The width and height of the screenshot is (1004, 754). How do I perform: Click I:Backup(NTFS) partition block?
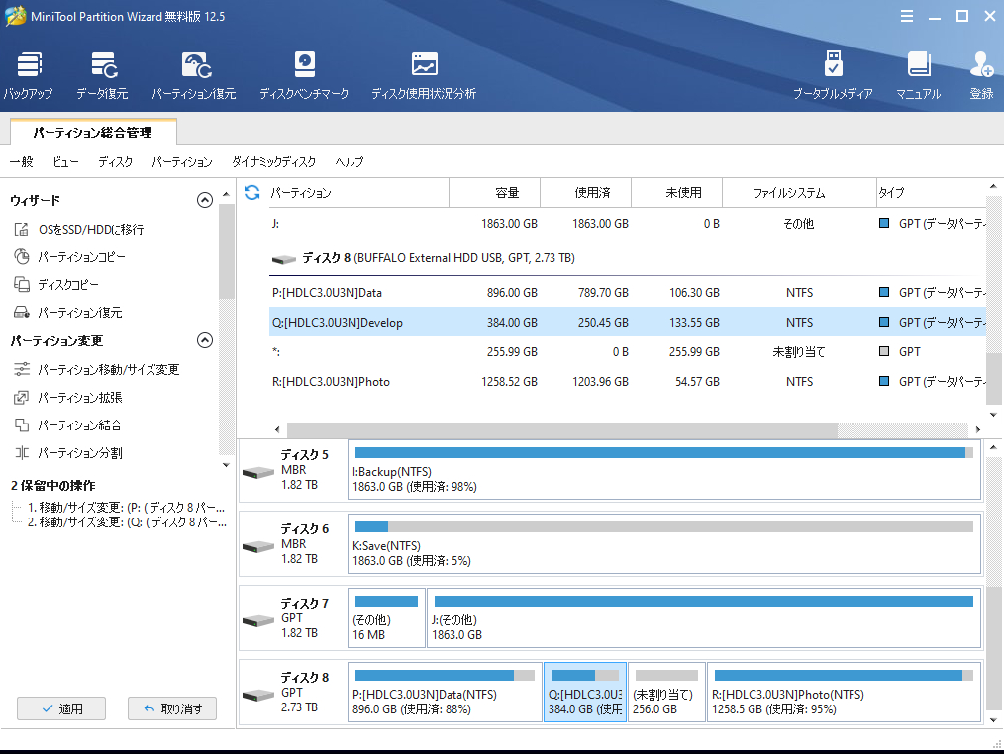pyautogui.click(x=664, y=470)
